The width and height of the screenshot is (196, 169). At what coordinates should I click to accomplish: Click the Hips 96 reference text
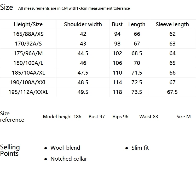pos(120,117)
